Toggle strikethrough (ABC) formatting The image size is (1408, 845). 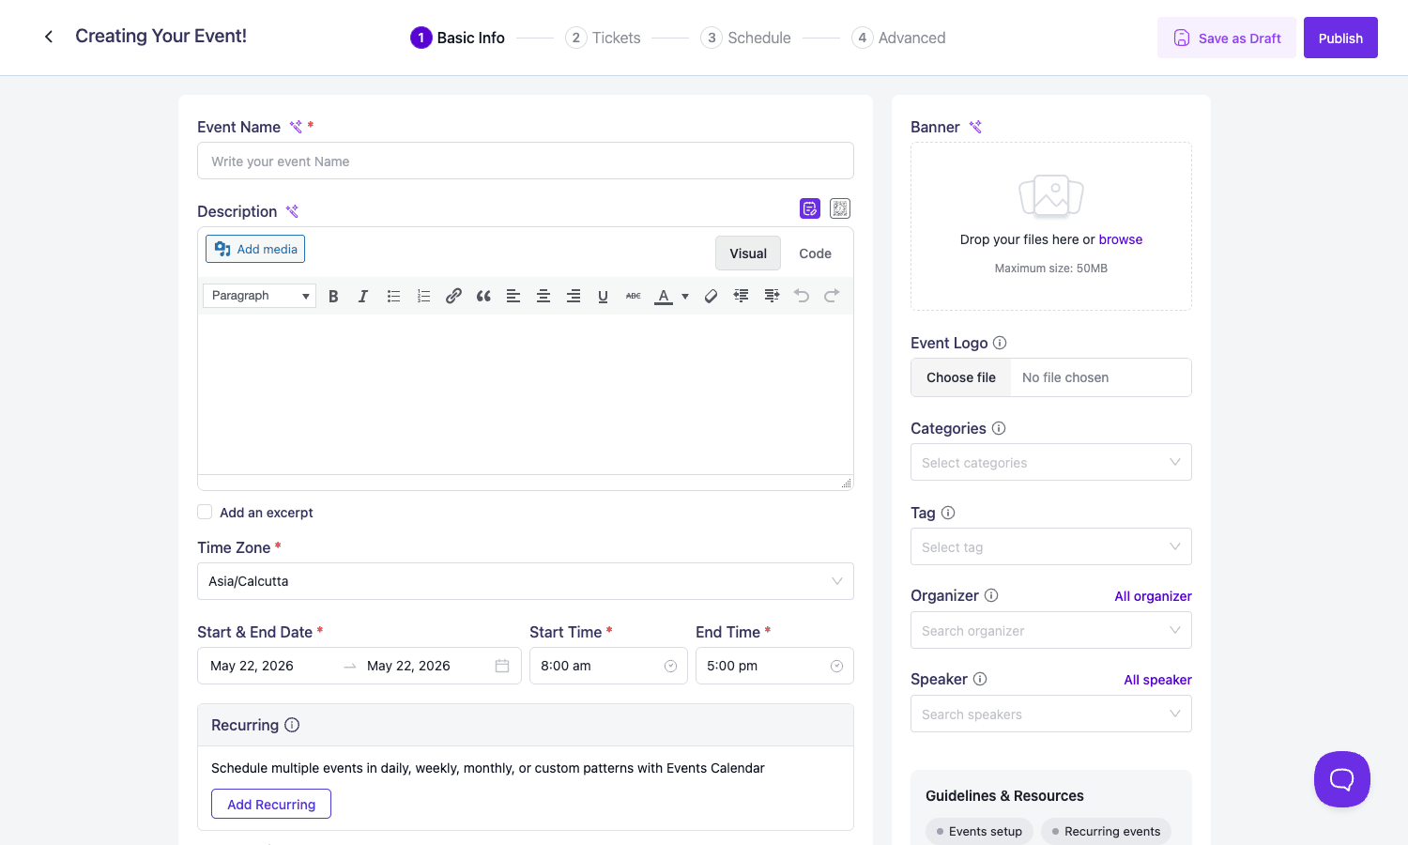[x=634, y=296]
